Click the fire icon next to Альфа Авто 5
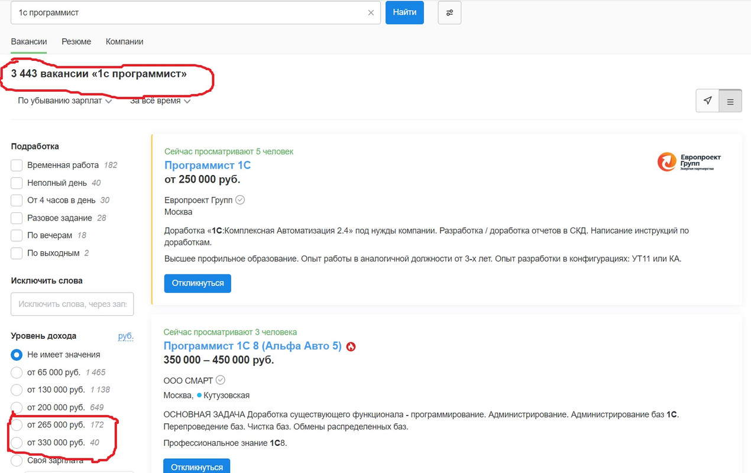The height and width of the screenshot is (473, 751). coord(351,346)
